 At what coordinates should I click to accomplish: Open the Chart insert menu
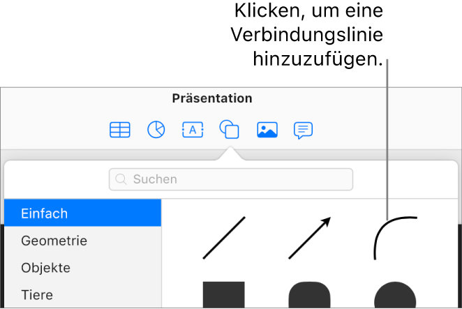[x=156, y=130]
